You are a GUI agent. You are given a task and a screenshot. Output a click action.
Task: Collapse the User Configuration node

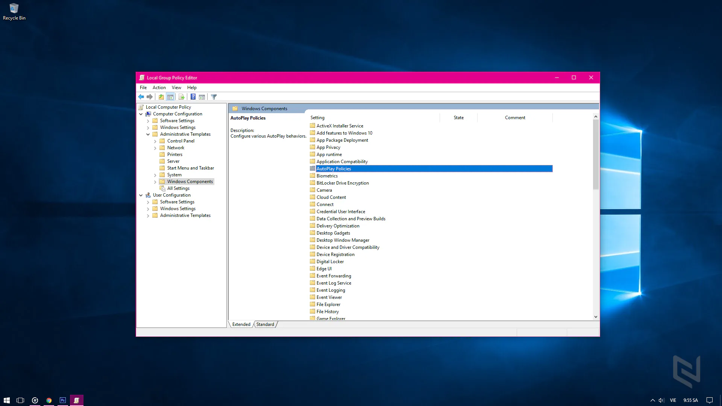pos(141,195)
